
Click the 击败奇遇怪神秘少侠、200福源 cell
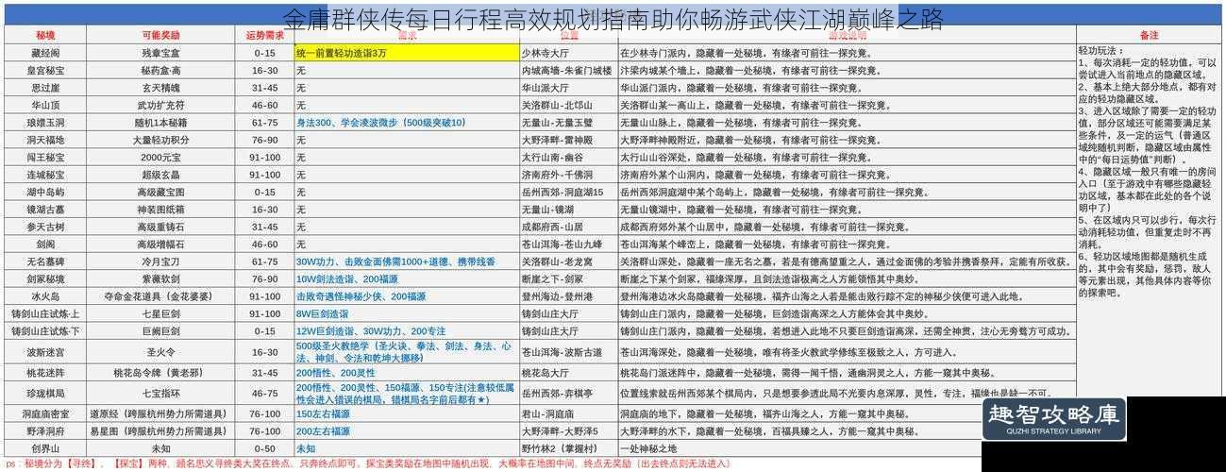[x=407, y=295]
